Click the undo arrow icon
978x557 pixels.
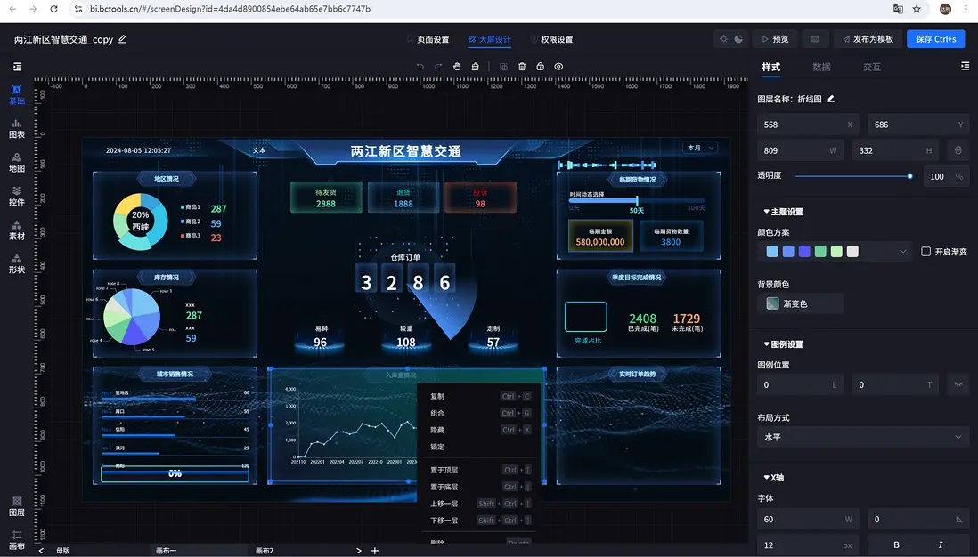(420, 67)
